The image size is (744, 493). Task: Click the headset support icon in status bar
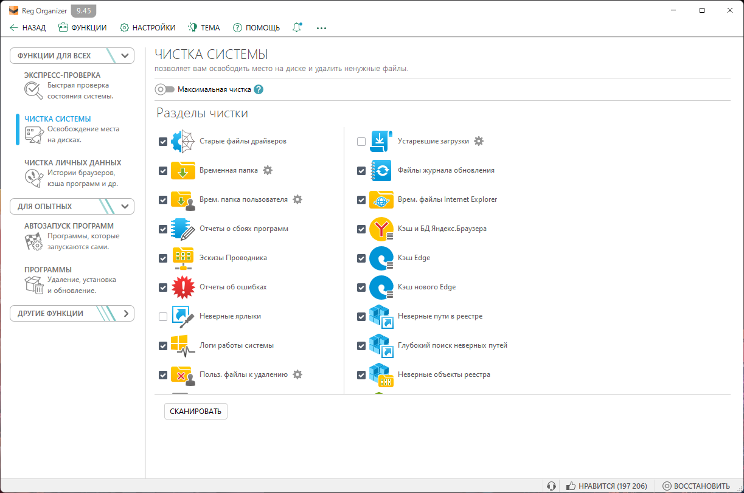pos(551,486)
